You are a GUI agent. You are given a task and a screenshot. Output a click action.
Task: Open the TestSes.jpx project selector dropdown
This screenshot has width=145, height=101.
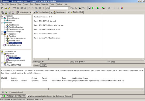point(30,13)
